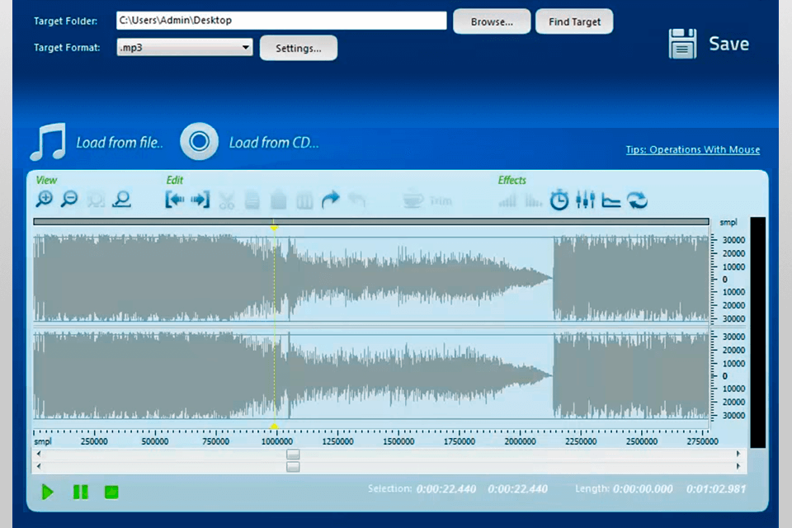Click the black level meter bar
This screenshot has height=528, width=792.
point(757,332)
